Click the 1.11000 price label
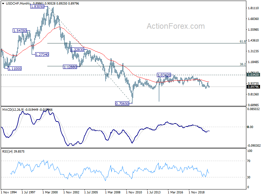The height and width of the screenshot is (196, 261). (x=13, y=68)
